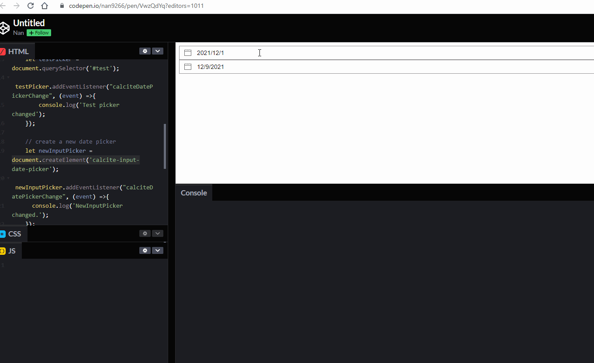This screenshot has width=594, height=363.
Task: Open Nan's profile link
Action: pos(18,33)
